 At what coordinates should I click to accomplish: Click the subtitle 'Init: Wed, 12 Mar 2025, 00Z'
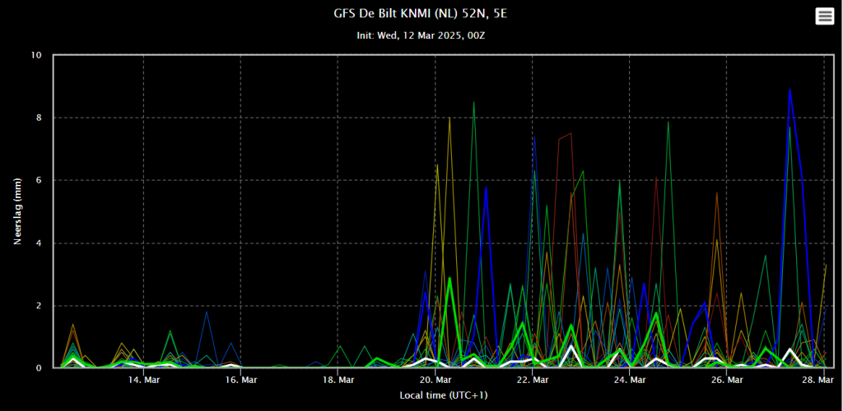point(421,35)
